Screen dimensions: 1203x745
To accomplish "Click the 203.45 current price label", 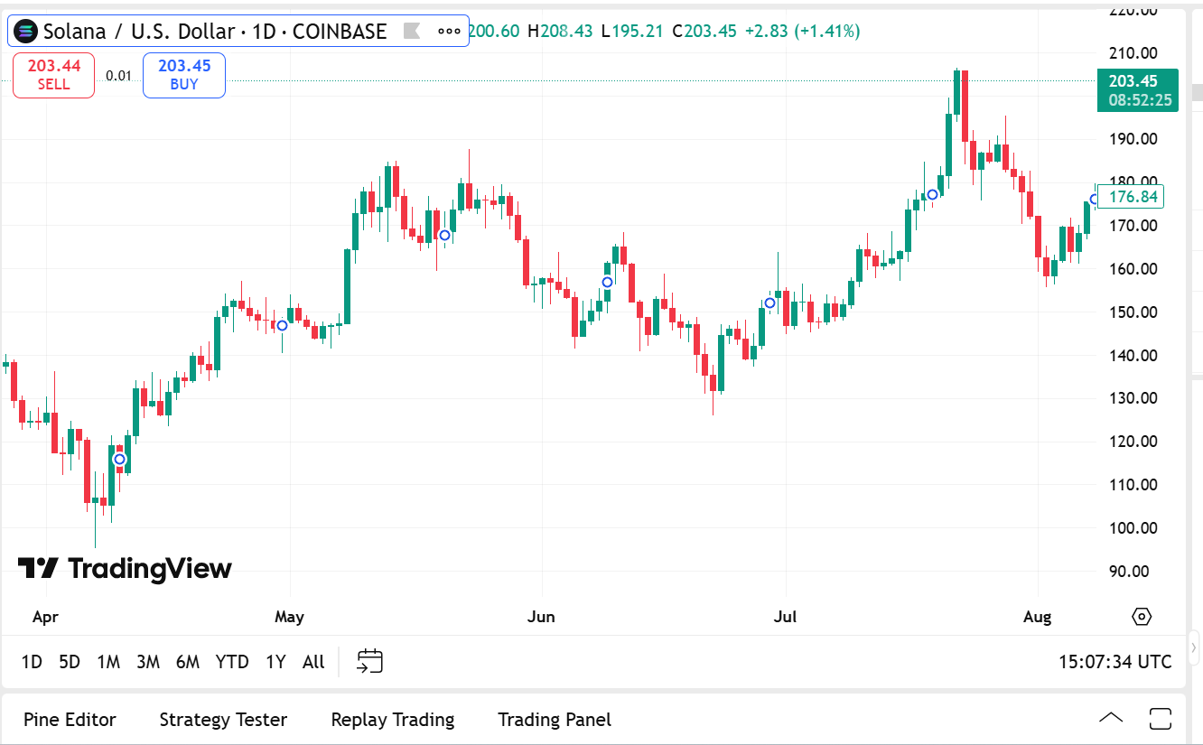I will [x=1137, y=89].
